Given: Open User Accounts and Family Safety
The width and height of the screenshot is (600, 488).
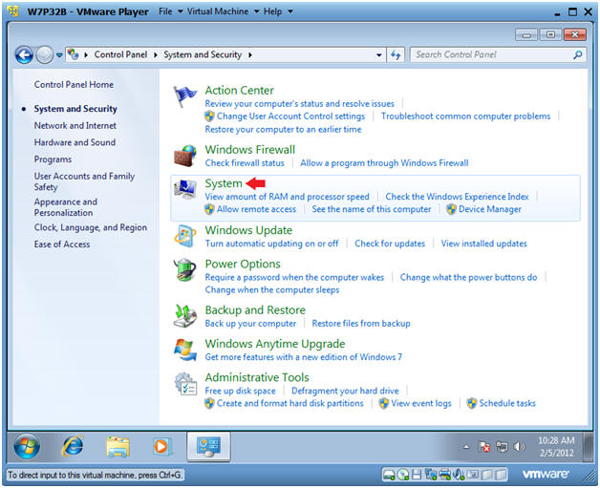Looking at the screenshot, I should coord(84,181).
